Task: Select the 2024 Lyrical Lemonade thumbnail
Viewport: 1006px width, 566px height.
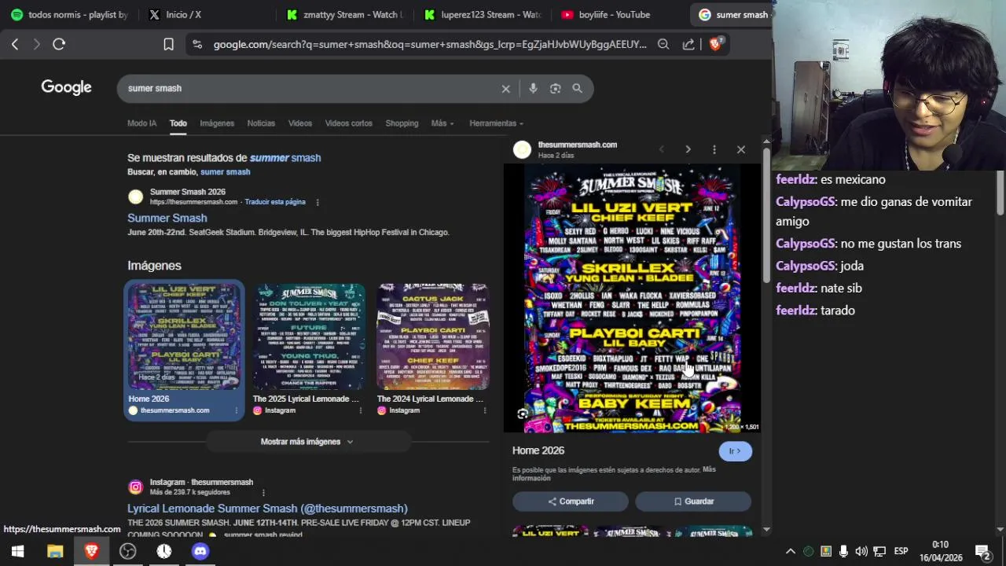Action: pos(433,336)
